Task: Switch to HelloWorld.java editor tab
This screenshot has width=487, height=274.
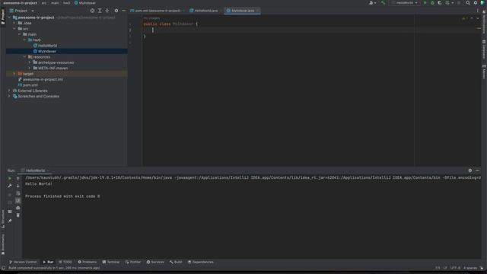Action: (205, 11)
